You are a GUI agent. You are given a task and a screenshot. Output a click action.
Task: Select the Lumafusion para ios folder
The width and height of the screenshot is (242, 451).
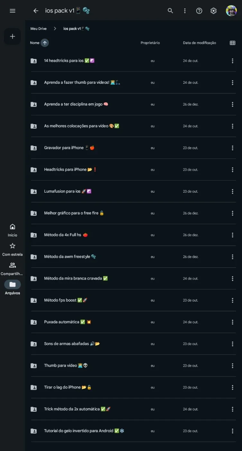[133, 191]
